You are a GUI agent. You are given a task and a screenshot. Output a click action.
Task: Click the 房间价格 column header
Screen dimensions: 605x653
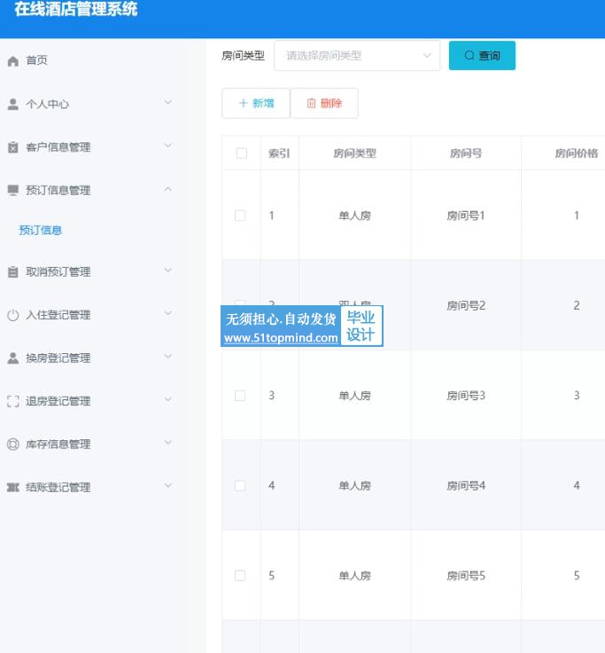point(576,153)
